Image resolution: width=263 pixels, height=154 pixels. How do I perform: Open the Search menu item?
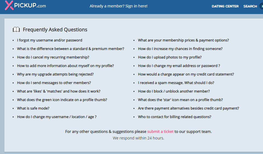click(250, 6)
